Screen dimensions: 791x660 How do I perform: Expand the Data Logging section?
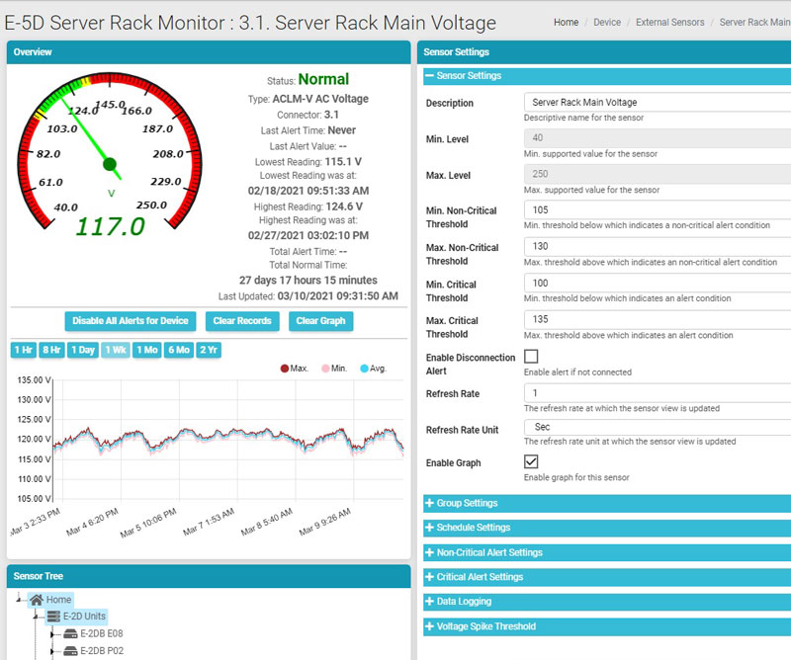coord(607,602)
